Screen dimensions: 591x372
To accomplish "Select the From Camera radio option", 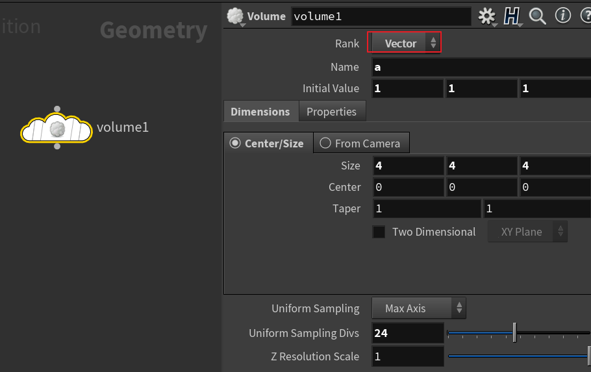I will 361,143.
